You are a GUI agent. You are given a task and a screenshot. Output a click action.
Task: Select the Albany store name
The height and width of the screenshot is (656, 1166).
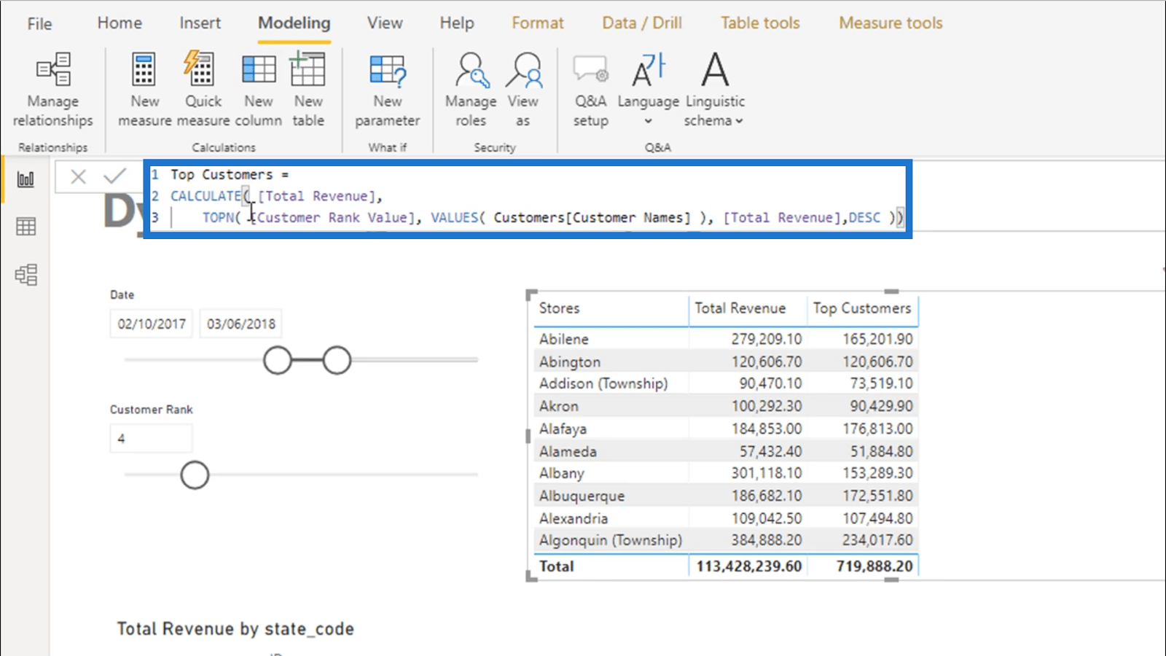561,474
